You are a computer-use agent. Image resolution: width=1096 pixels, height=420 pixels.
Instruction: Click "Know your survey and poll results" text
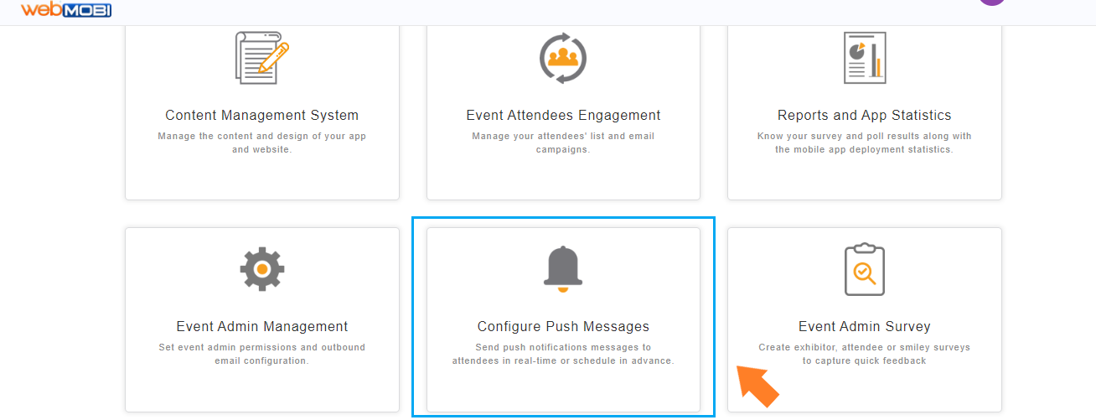tap(865, 143)
